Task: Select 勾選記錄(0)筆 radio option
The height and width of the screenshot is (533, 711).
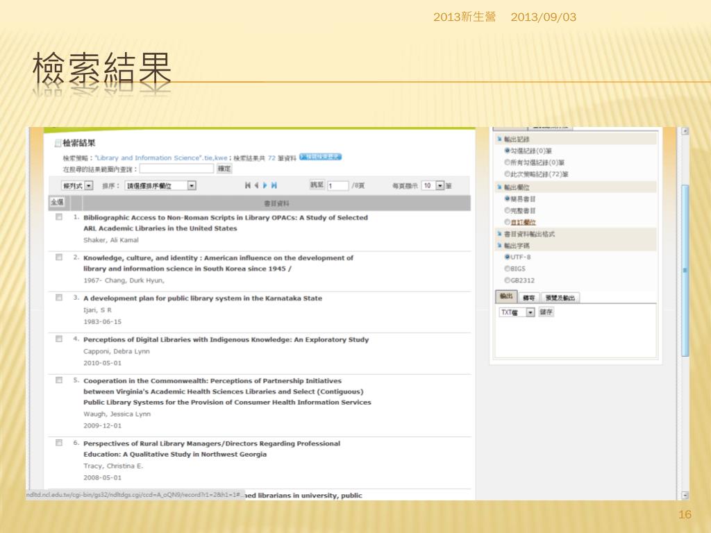Action: pyautogui.click(x=508, y=151)
